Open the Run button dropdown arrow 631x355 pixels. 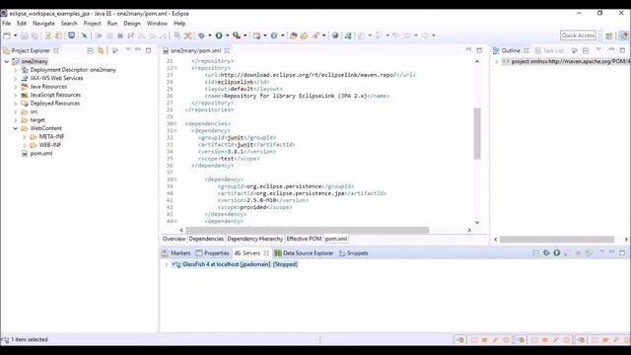tap(227, 35)
